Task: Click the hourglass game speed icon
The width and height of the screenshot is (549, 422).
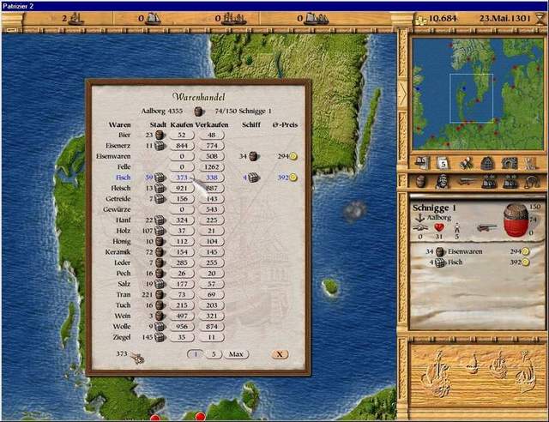Action: click(x=541, y=18)
